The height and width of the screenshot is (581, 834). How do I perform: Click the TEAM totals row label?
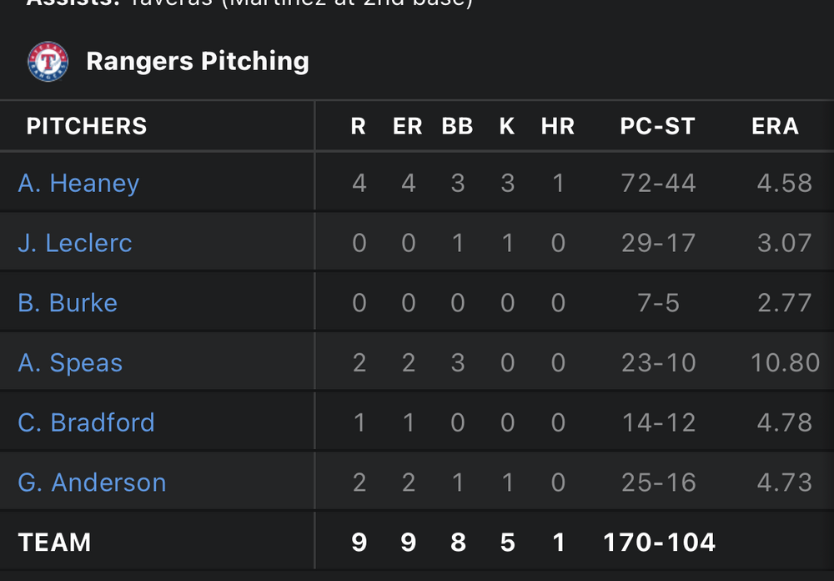click(x=54, y=543)
